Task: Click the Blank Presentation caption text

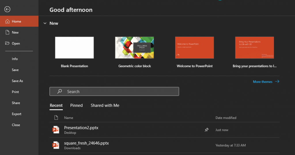Action: [74, 66]
